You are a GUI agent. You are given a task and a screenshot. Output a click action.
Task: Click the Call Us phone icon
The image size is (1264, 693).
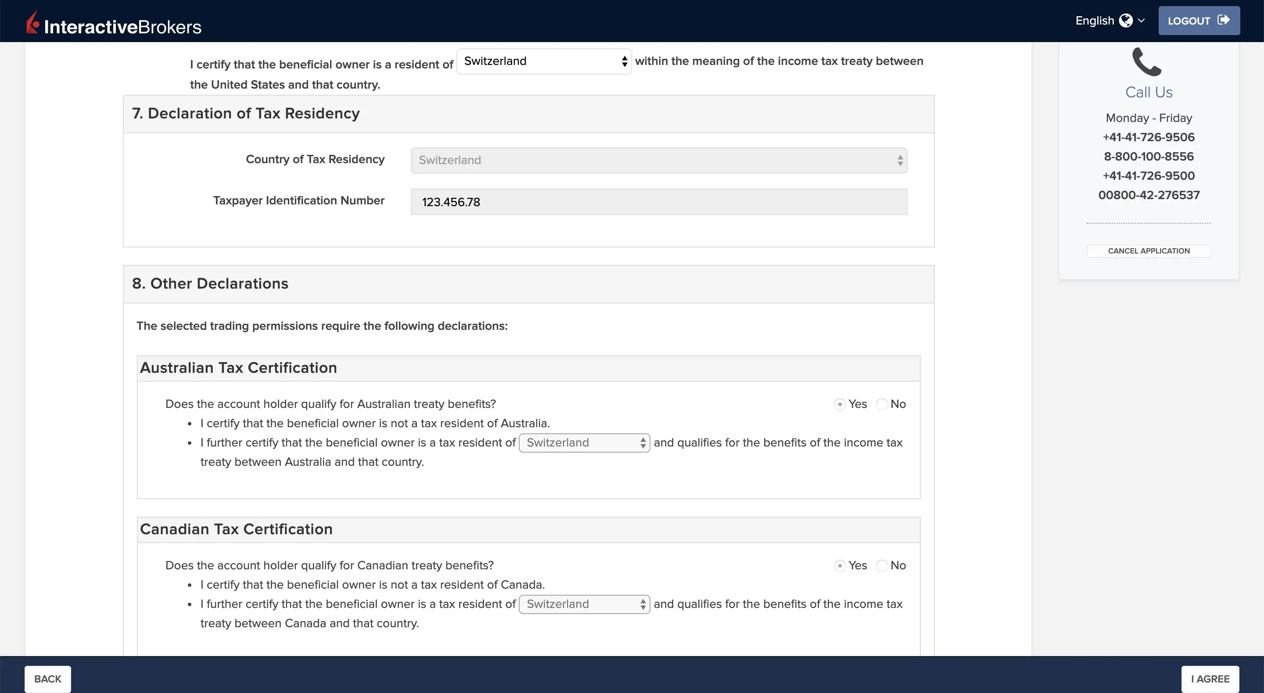(x=1147, y=62)
